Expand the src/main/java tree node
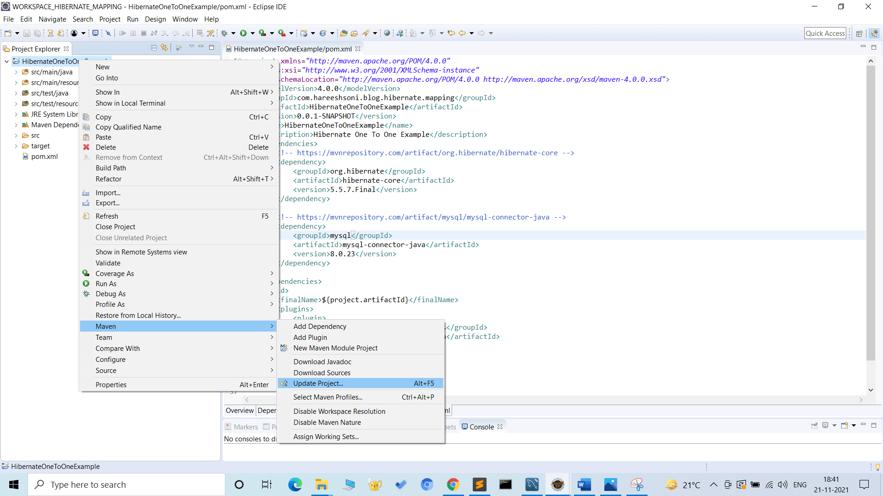883x496 pixels. [16, 72]
